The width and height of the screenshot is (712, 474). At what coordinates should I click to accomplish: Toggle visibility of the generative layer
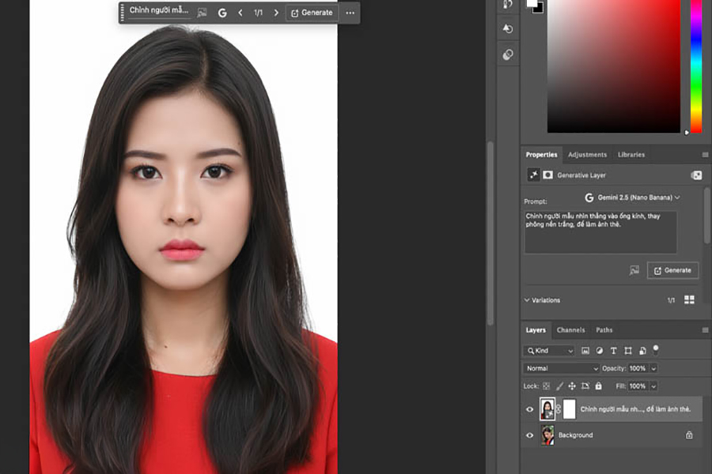click(x=530, y=409)
